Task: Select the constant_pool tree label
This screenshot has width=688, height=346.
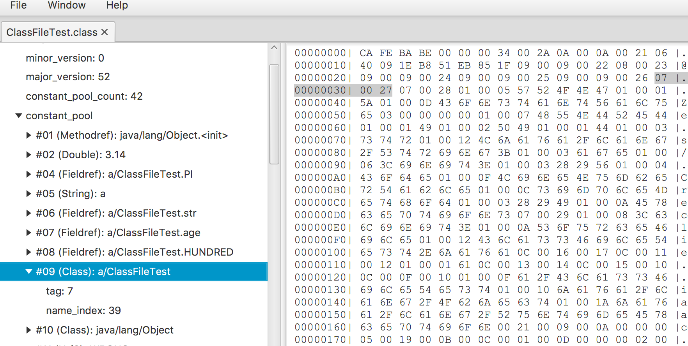Action: 59,116
